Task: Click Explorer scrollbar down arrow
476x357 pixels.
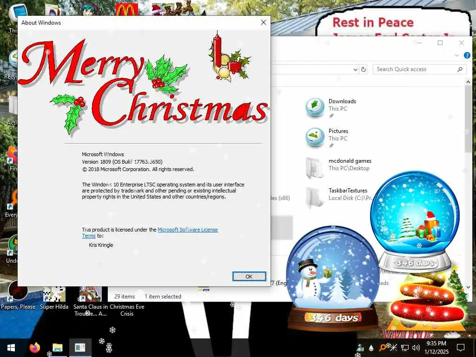Action: (x=468, y=287)
